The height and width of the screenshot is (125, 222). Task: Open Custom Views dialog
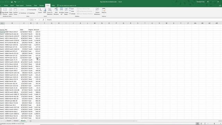coord(15,11)
